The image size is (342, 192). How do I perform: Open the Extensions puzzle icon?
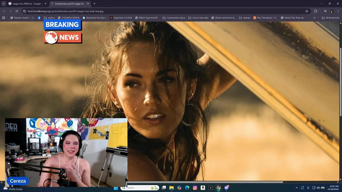[x=316, y=11]
